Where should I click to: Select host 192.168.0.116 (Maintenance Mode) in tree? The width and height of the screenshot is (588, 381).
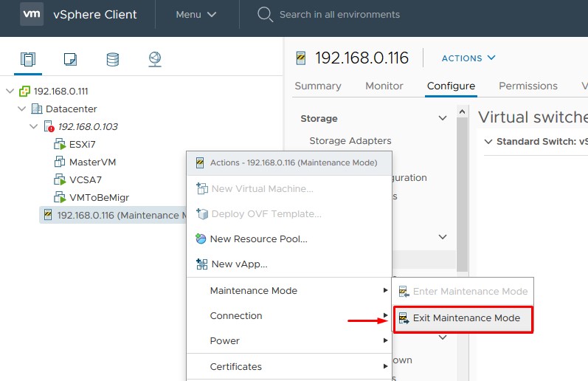coord(113,215)
